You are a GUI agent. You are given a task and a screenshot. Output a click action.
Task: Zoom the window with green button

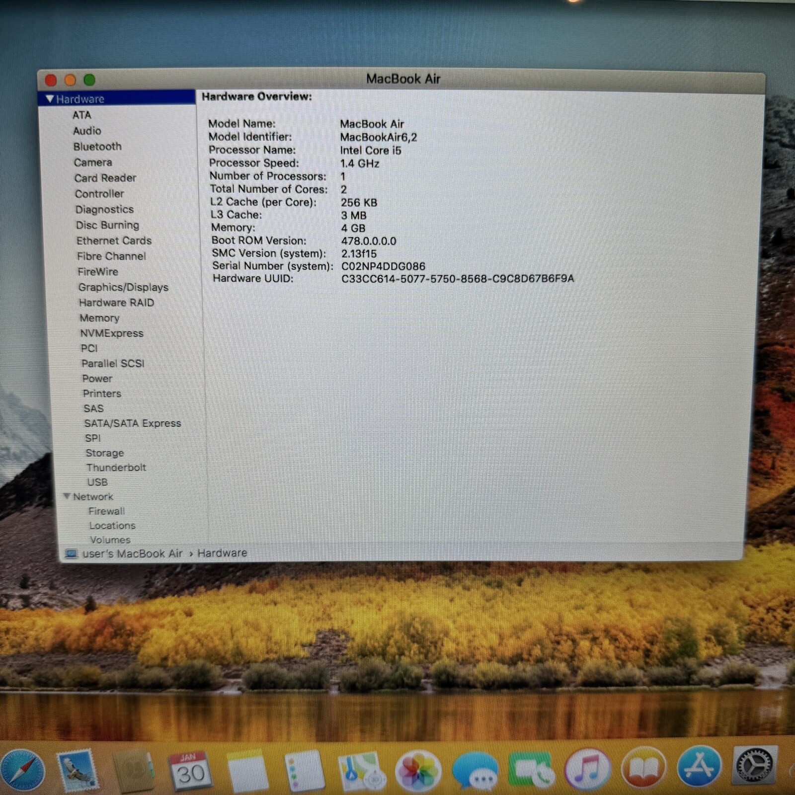(x=89, y=79)
